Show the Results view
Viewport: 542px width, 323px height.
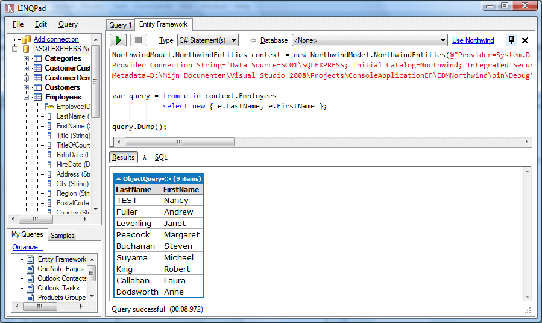click(x=124, y=157)
